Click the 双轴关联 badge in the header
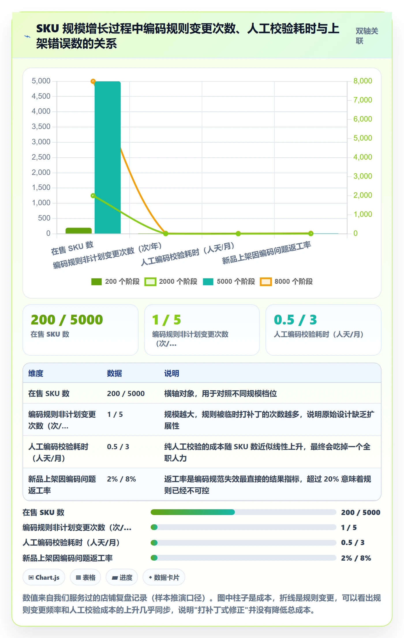 tap(367, 36)
